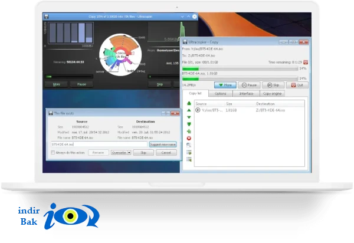Click the 14.2MB/s speed label
354x243 pixels.
click(x=189, y=85)
